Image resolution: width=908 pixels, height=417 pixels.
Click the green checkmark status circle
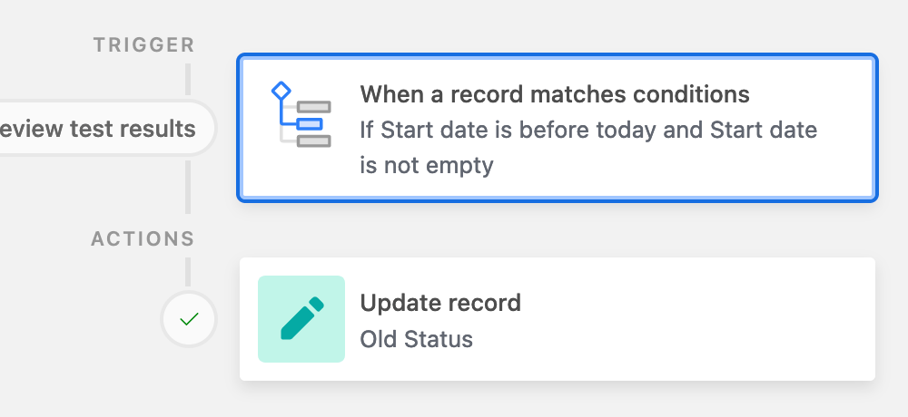click(189, 320)
